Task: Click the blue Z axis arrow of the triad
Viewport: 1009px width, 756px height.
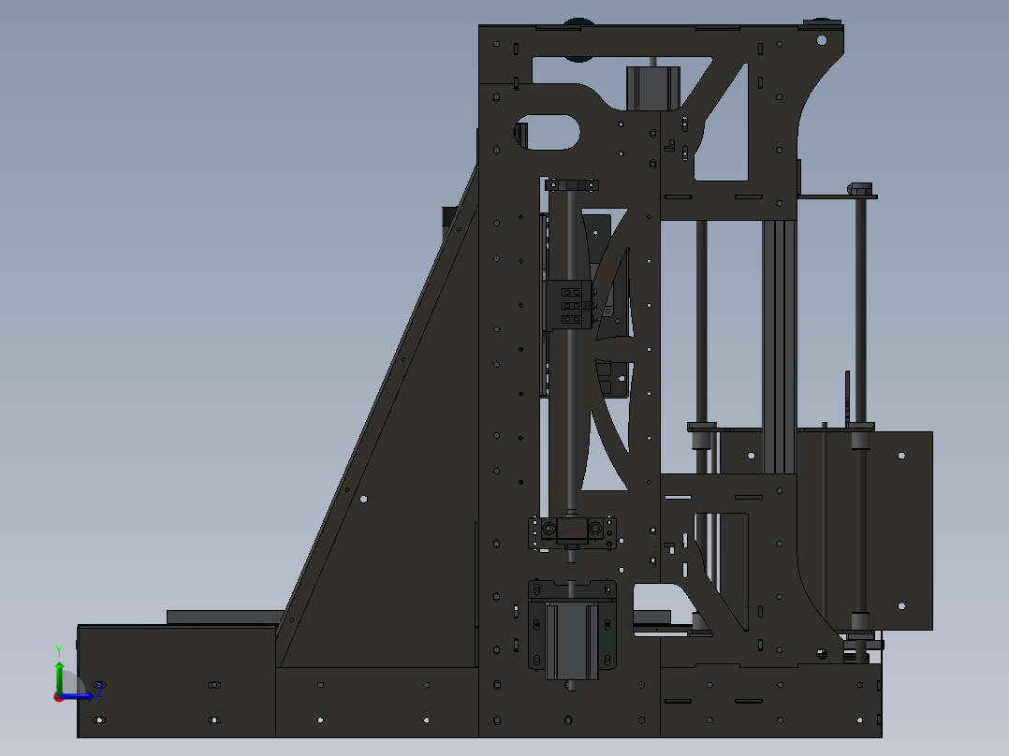Action: coord(77,695)
